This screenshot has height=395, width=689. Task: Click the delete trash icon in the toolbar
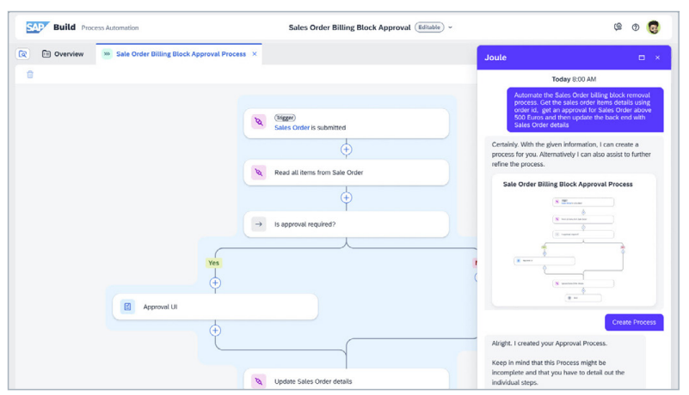click(30, 75)
